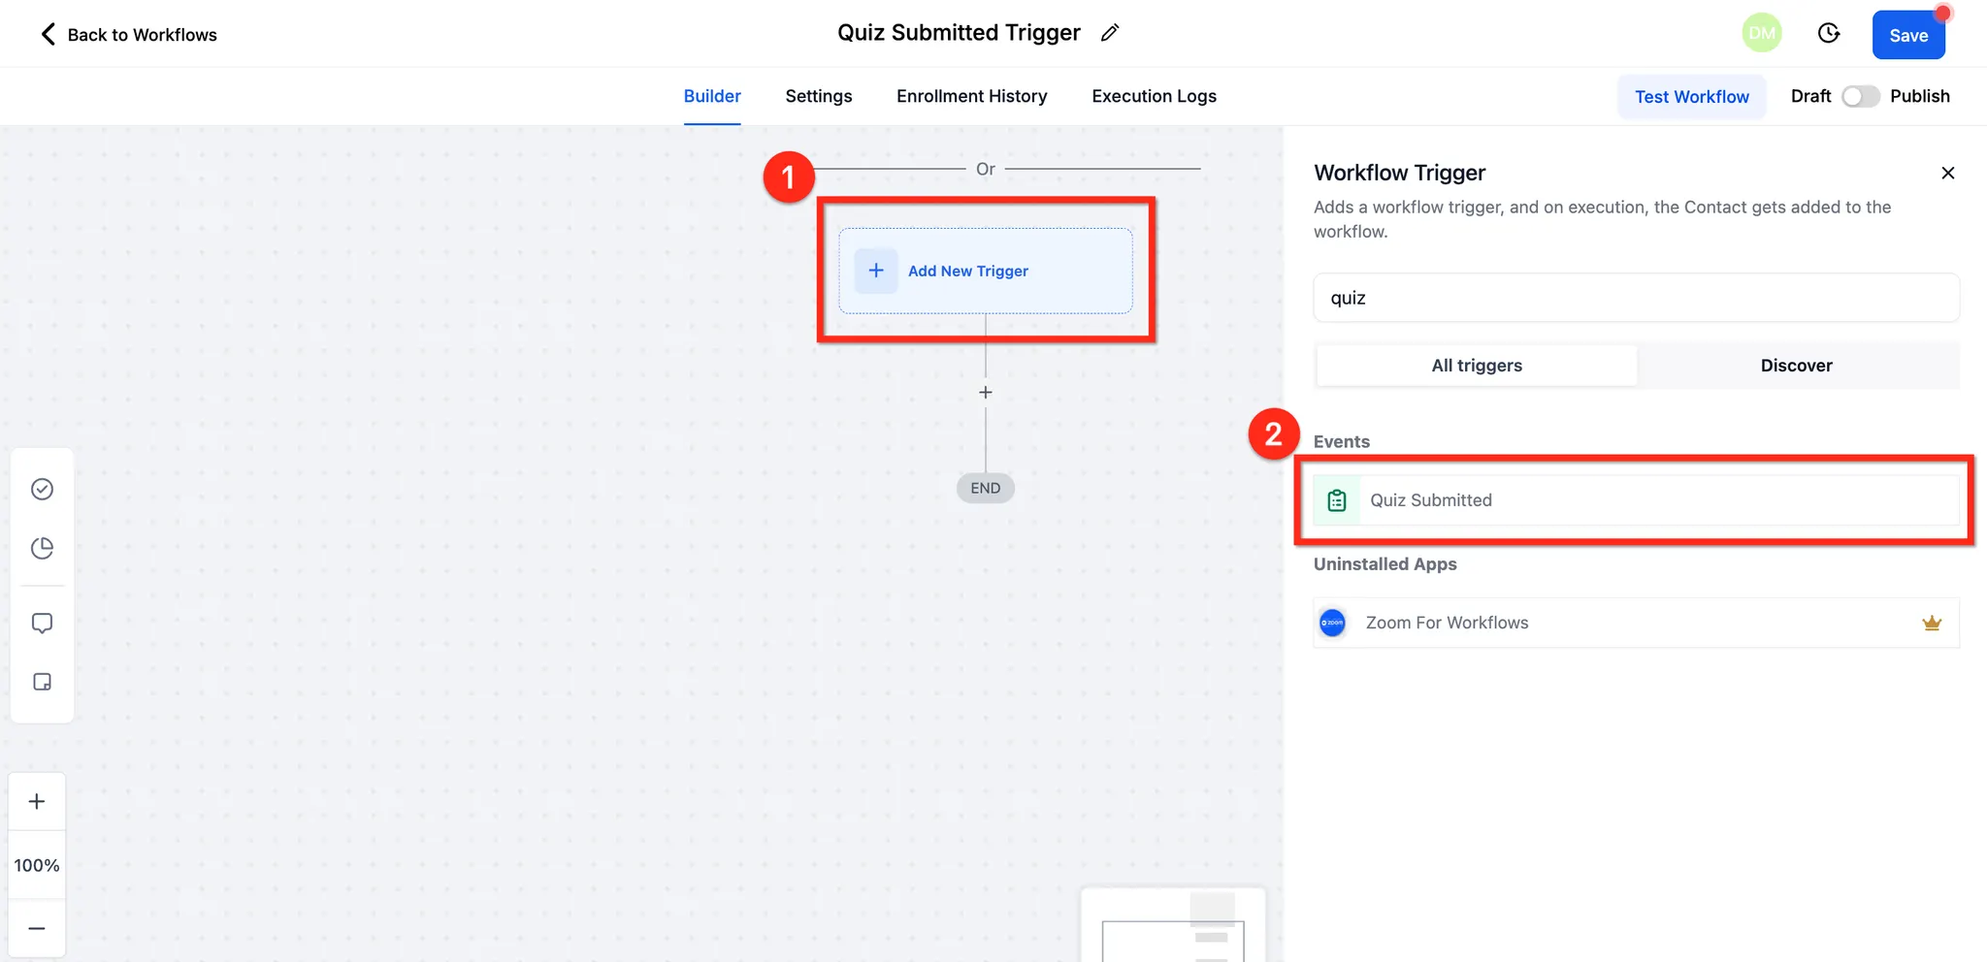Open the Execution Logs tab
Image resolution: width=1987 pixels, height=962 pixels.
coord(1154,96)
